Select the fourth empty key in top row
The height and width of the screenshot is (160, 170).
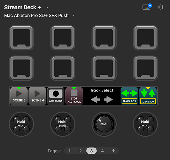[145, 38]
